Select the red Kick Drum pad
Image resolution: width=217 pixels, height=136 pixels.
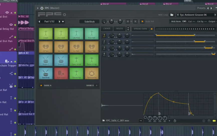tap(61, 74)
